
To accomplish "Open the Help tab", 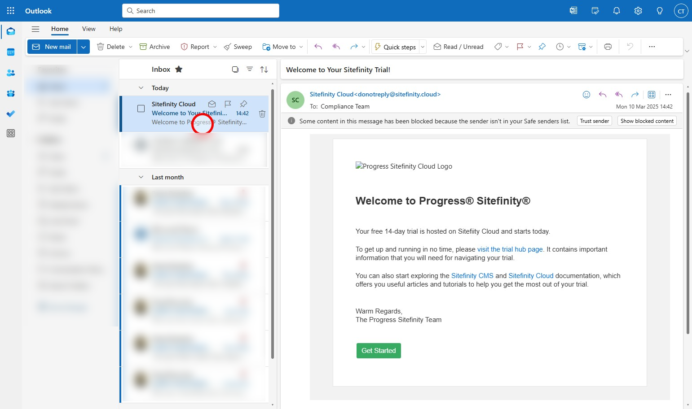I will 116,29.
